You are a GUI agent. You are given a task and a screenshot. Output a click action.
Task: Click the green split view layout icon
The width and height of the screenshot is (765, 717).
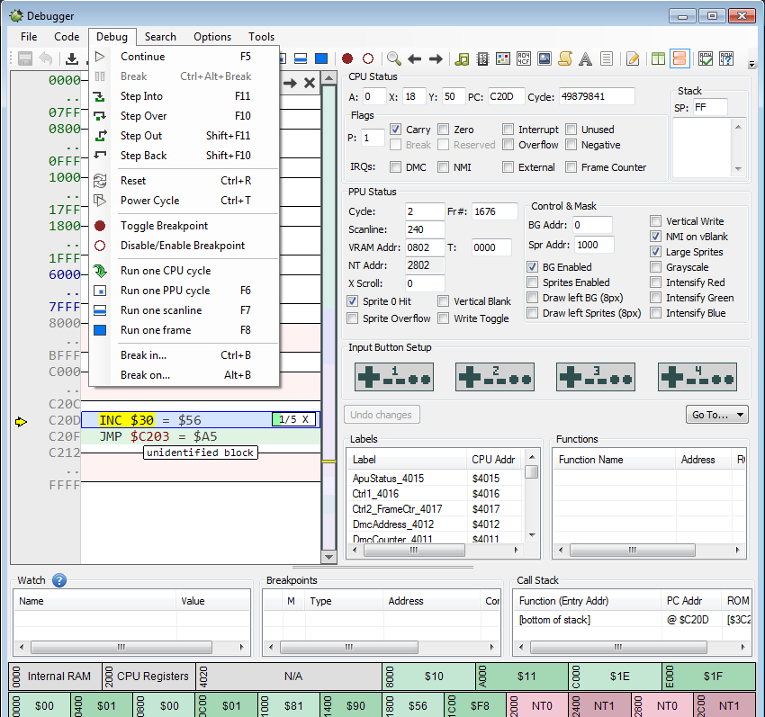click(x=658, y=59)
